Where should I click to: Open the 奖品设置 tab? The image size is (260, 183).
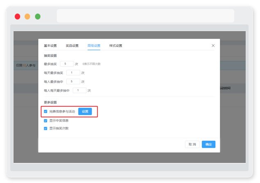72,45
